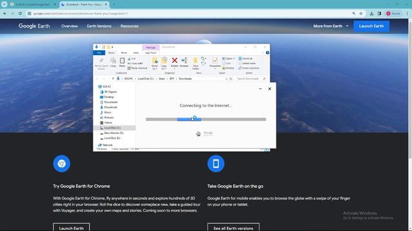Click Select none in Explorer ribbon
The image size is (412, 231).
(x=247, y=64)
